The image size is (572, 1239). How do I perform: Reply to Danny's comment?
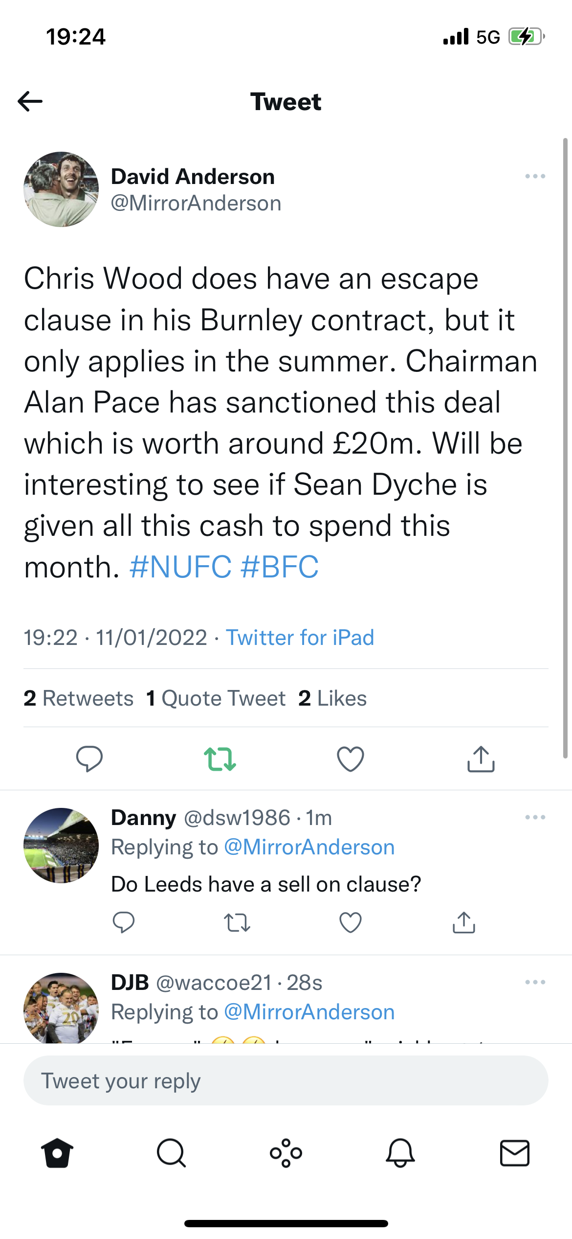(124, 922)
